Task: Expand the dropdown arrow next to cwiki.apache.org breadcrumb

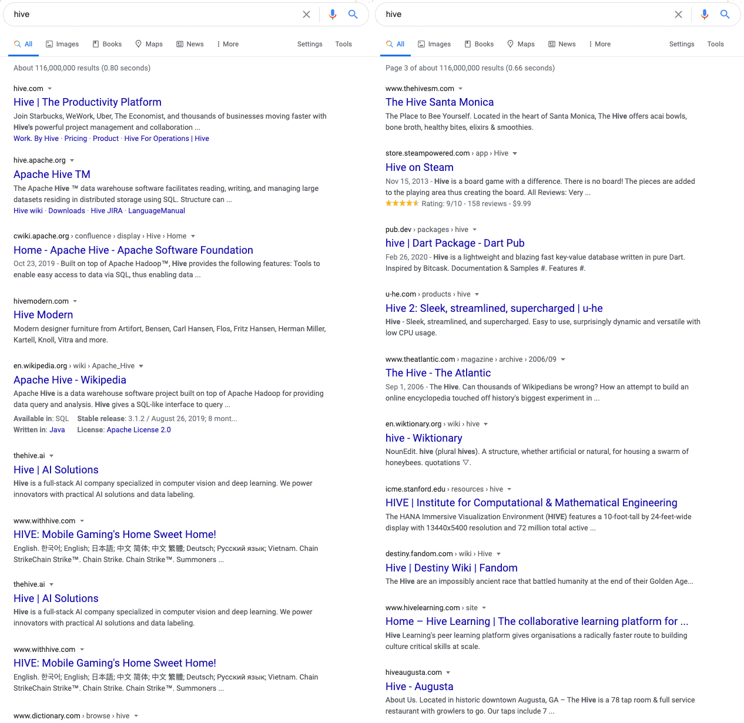Action: click(193, 236)
